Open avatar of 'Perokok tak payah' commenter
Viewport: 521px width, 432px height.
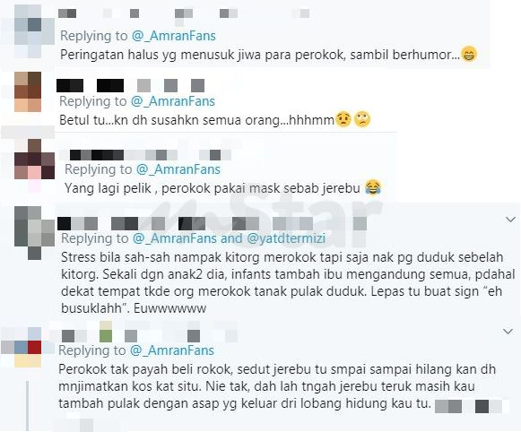[x=28, y=347]
